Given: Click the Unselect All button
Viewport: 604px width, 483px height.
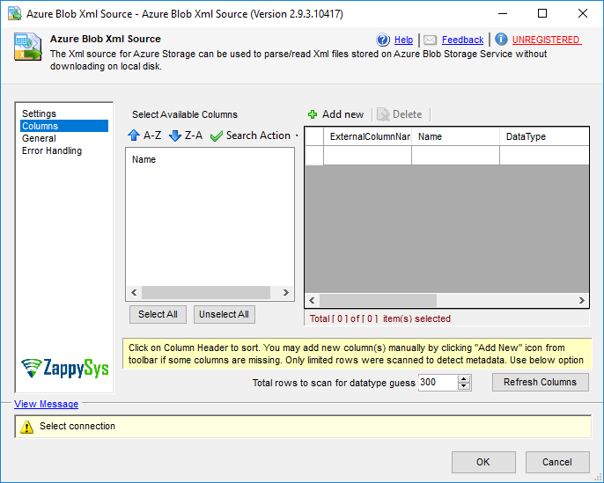Looking at the screenshot, I should [225, 314].
